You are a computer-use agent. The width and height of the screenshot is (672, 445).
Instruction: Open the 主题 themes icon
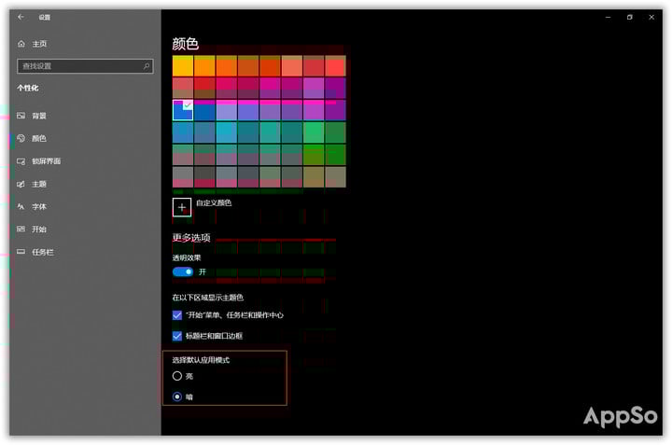pos(21,184)
